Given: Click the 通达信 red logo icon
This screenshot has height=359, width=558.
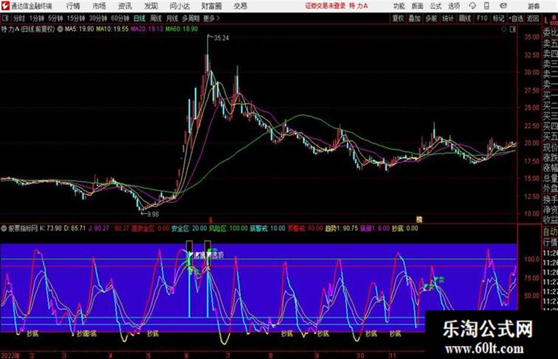Looking at the screenshot, I should (x=5, y=6).
